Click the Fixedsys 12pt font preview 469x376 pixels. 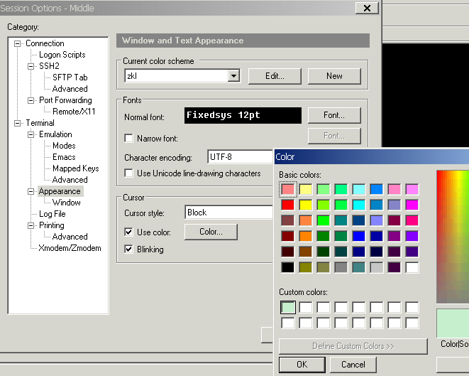click(x=243, y=115)
